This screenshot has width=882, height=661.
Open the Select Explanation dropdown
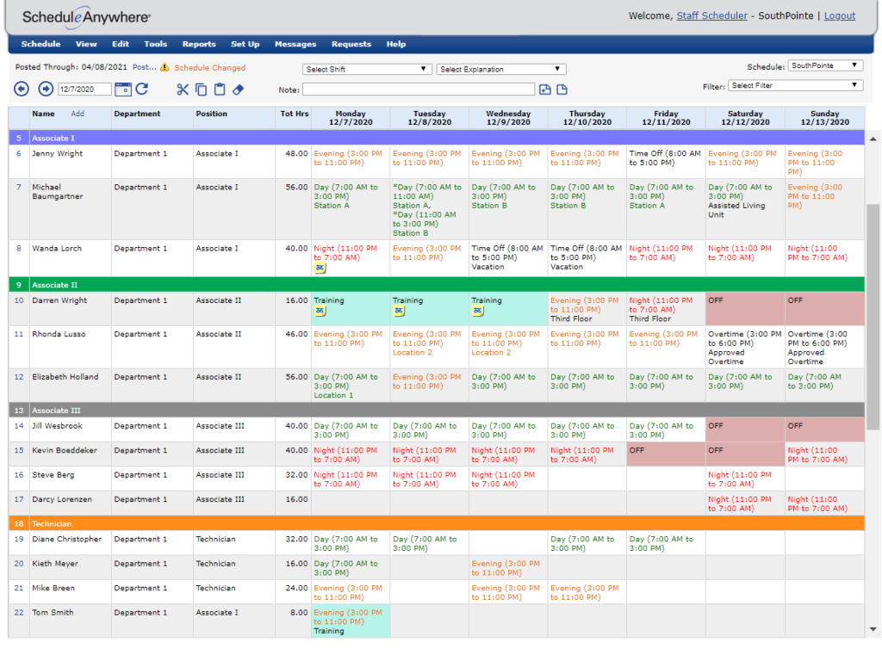500,68
